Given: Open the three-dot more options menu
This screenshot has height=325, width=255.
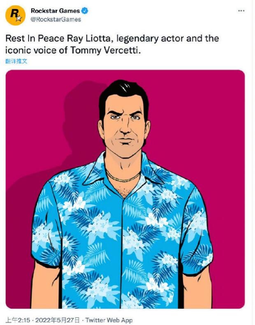Looking at the screenshot, I should 241,11.
